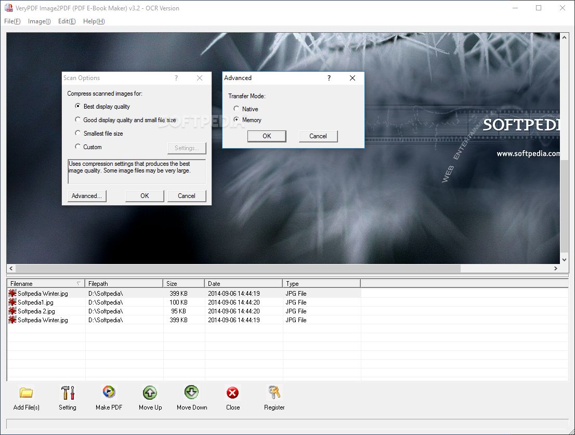Click the red Close icon in toolbar
This screenshot has height=435, width=575.
pyautogui.click(x=232, y=393)
